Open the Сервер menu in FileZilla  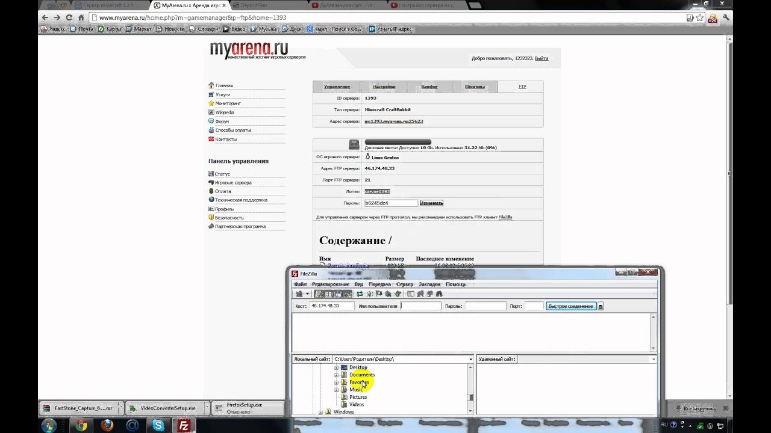(x=405, y=284)
